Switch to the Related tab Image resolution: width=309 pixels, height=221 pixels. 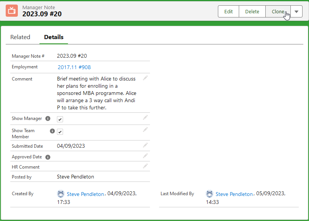coord(20,37)
